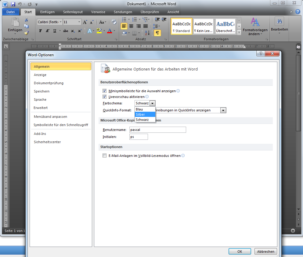303x257 pixels.
Task: Toggle italic formatting K button
Action: (x=48, y=31)
